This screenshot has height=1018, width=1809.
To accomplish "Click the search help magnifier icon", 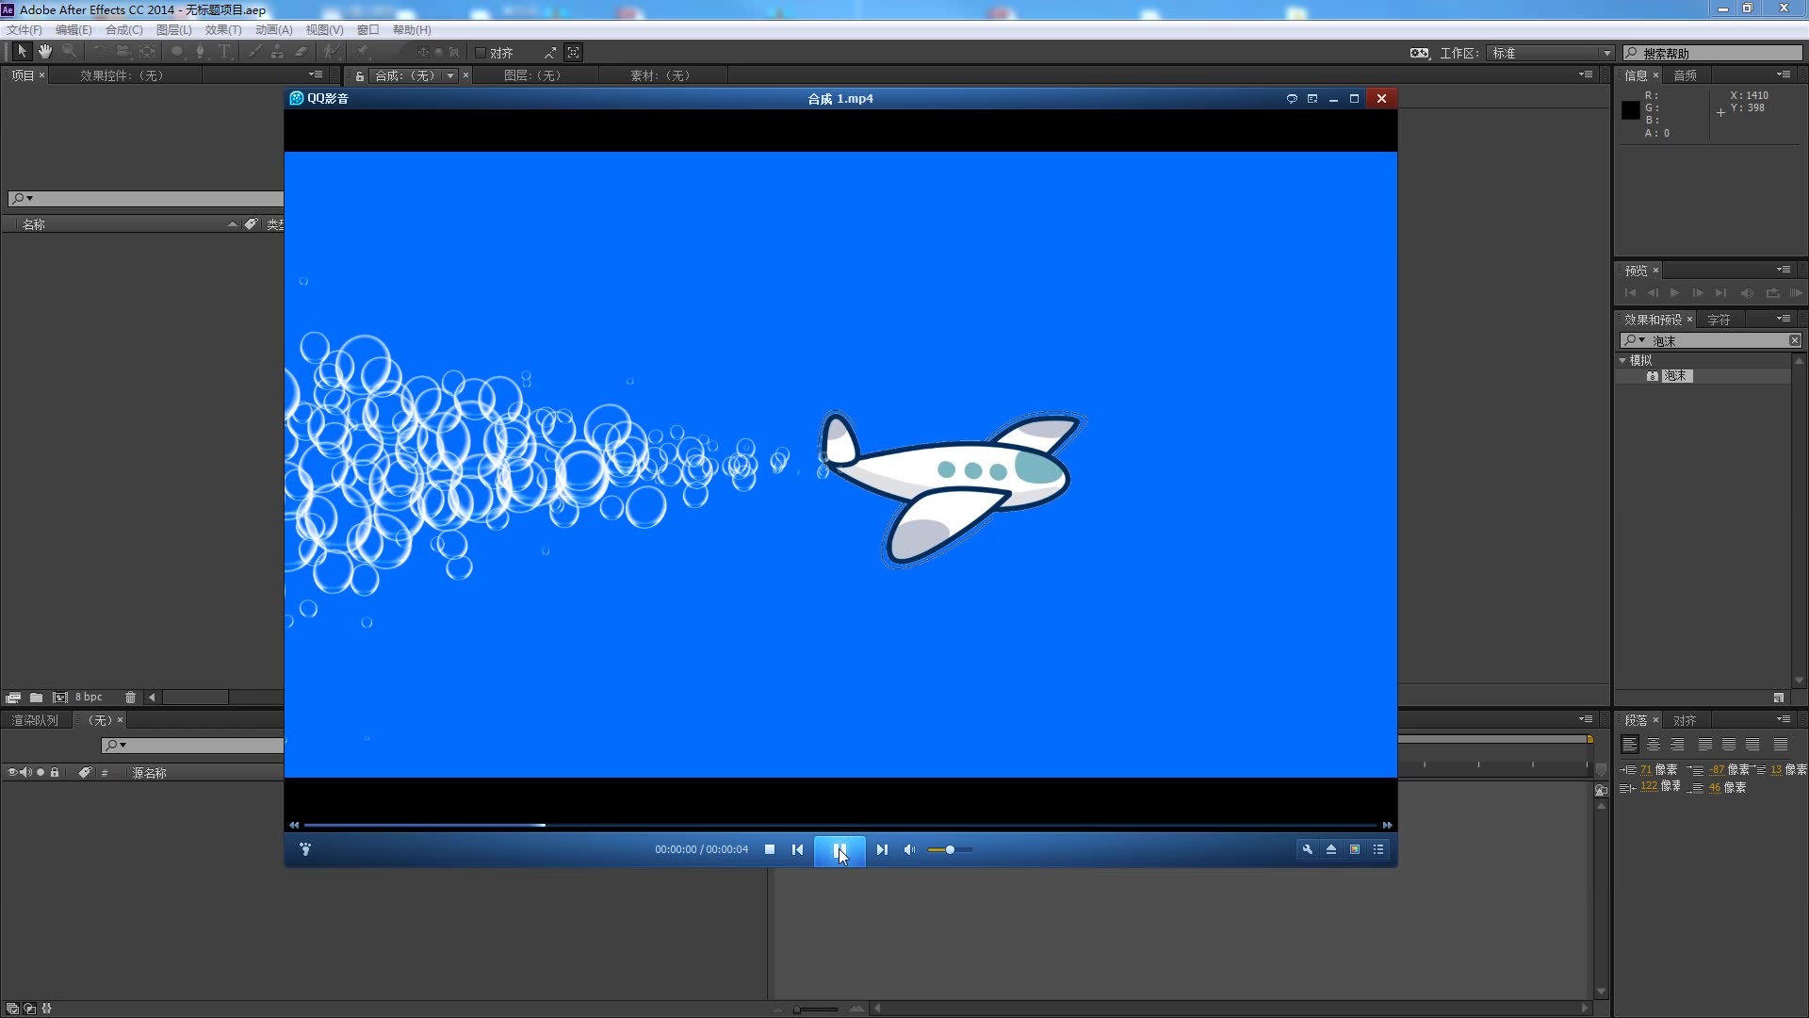I will click(x=1632, y=53).
